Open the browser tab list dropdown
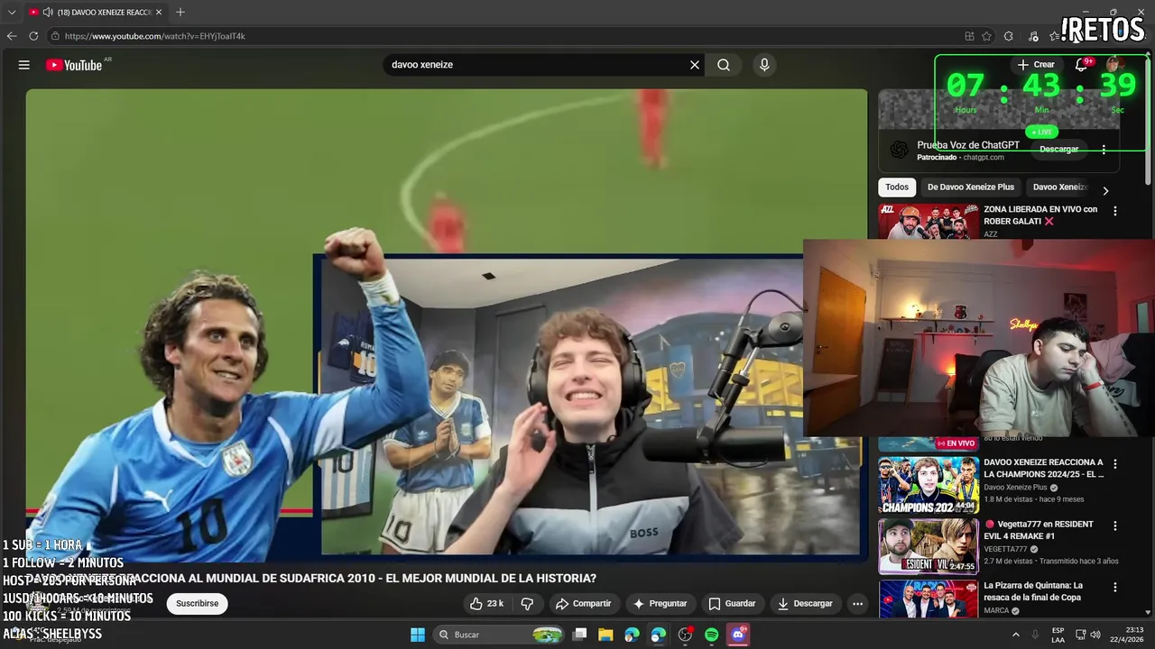This screenshot has height=649, width=1155. pos(12,12)
